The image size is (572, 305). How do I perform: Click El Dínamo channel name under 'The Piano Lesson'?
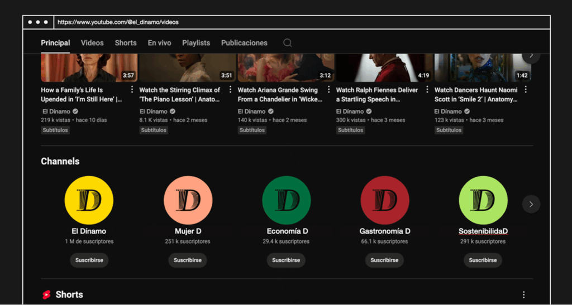pyautogui.click(x=153, y=112)
